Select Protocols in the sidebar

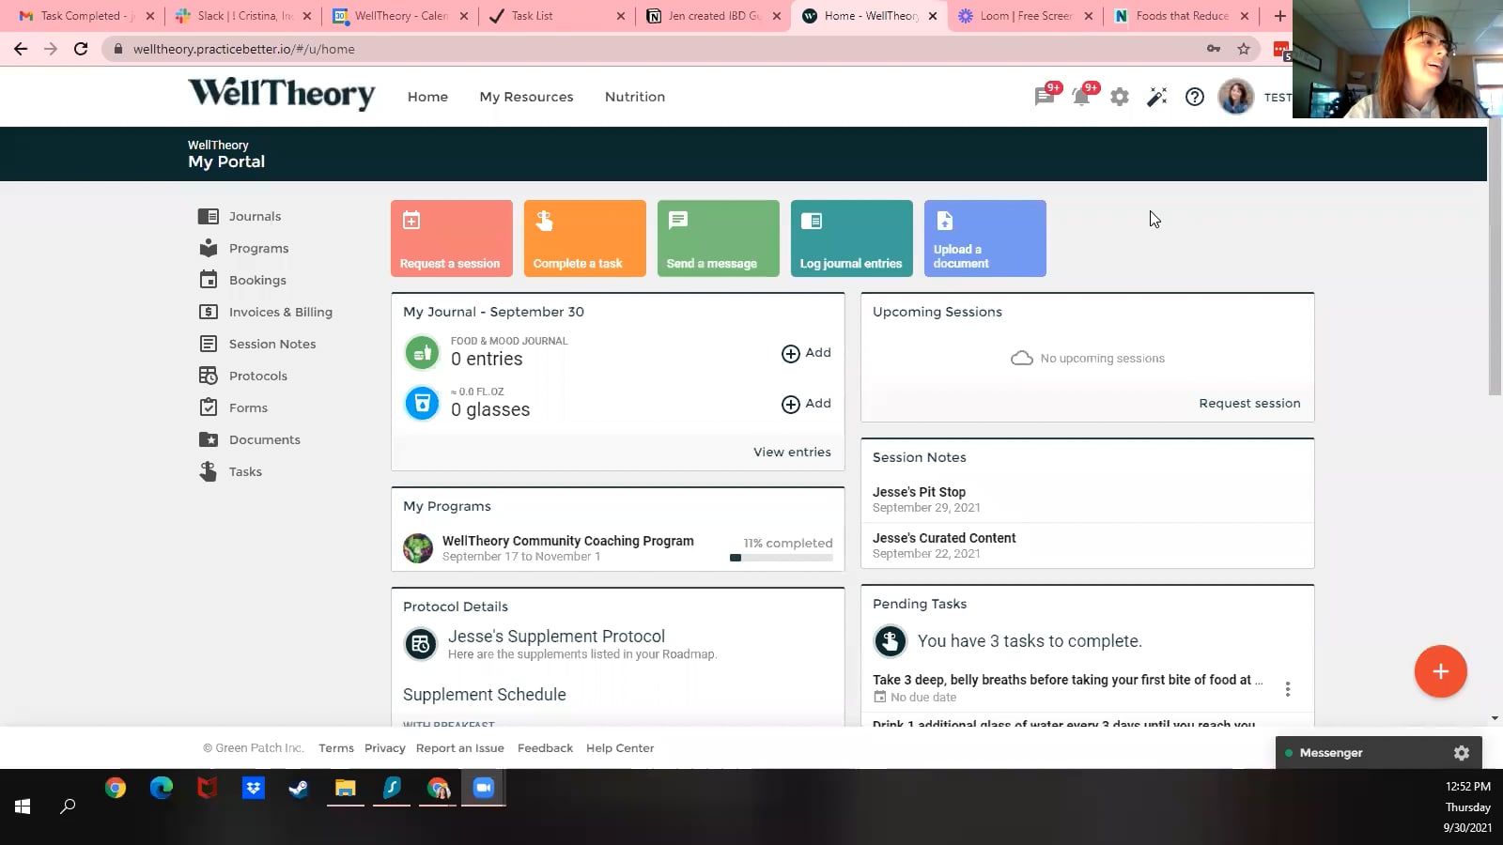click(x=257, y=376)
